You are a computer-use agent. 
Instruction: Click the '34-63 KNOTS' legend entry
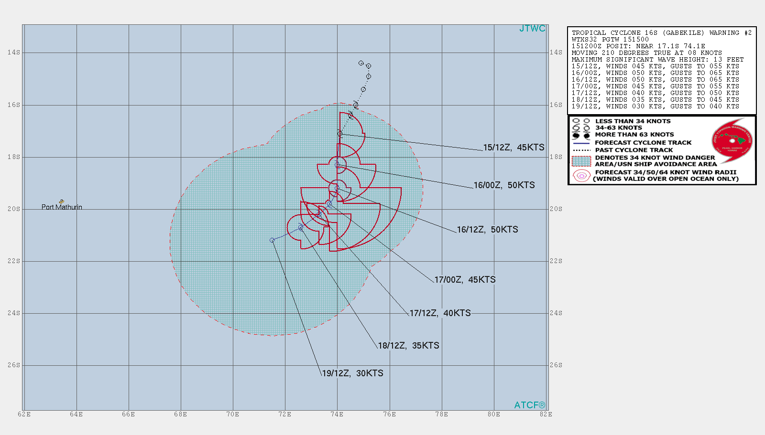pos(618,128)
